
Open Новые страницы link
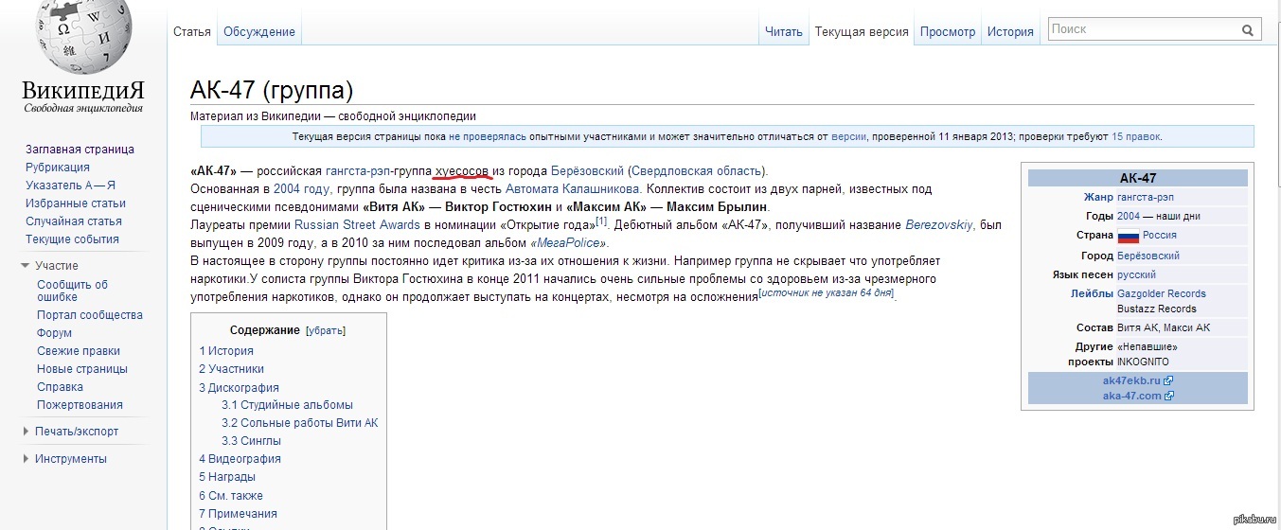tap(82, 369)
